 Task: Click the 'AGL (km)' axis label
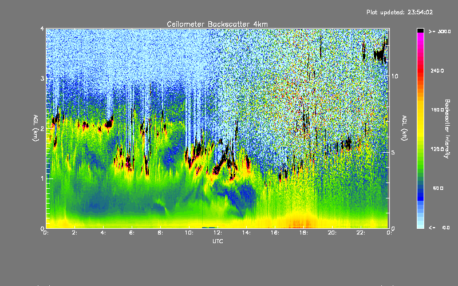(35, 128)
